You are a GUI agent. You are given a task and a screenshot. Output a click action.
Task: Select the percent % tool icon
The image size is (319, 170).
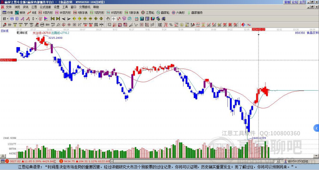click(x=171, y=25)
